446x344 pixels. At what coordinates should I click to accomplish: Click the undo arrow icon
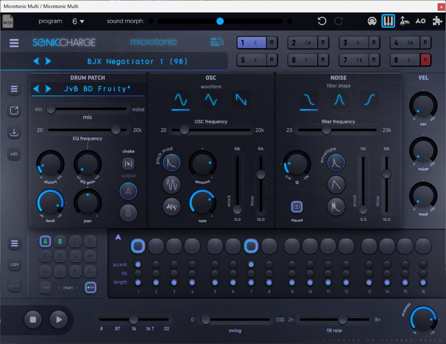click(322, 21)
